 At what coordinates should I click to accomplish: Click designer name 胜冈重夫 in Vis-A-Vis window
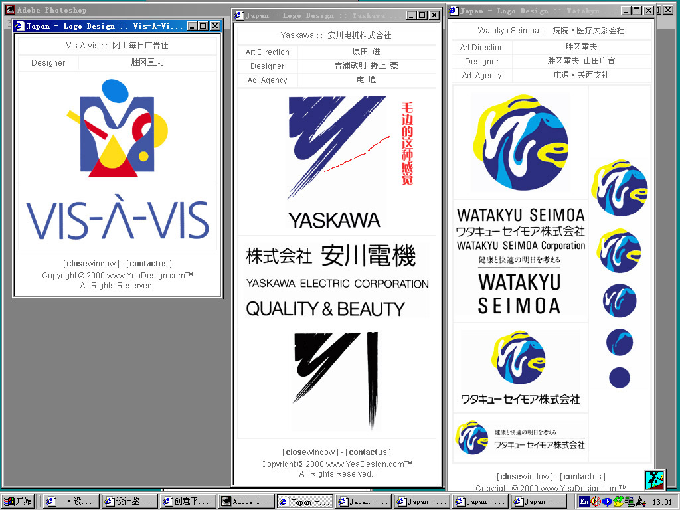(x=147, y=62)
